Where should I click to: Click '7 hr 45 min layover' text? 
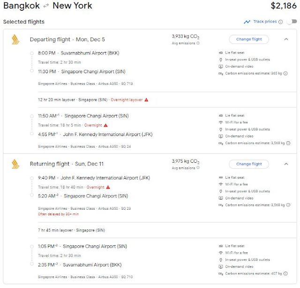coord(55,230)
